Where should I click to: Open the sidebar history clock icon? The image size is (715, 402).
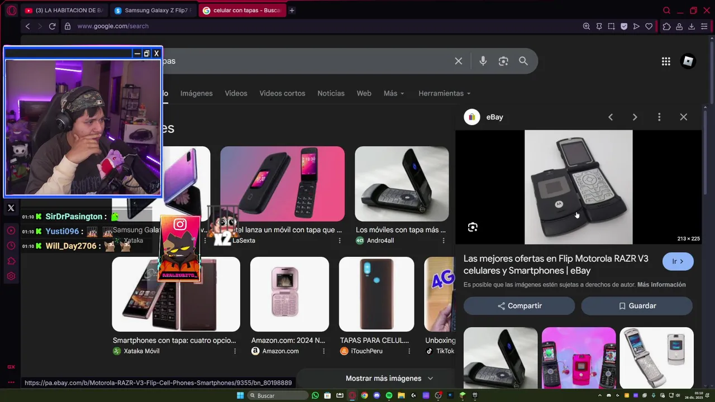point(11,246)
